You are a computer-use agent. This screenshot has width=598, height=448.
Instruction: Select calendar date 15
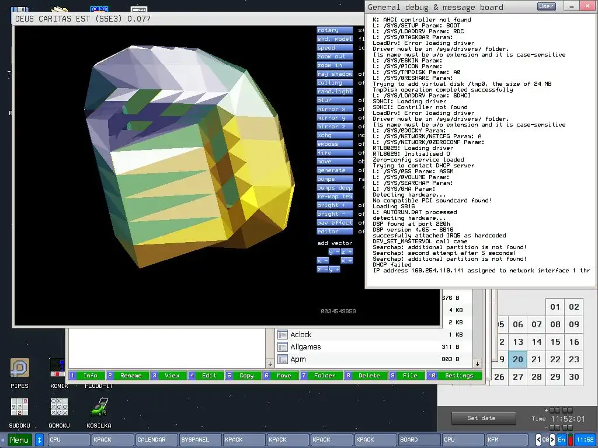point(555,342)
